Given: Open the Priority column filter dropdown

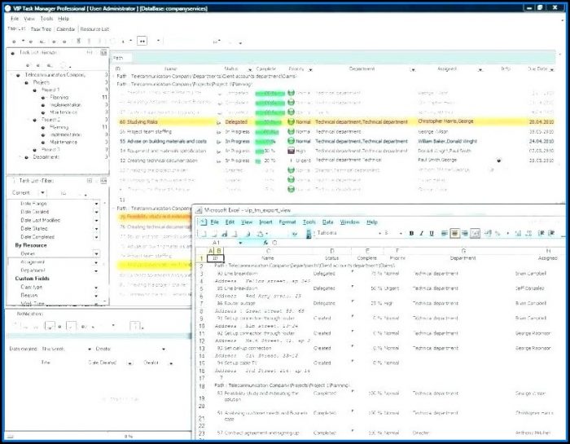Looking at the screenshot, I should (x=310, y=69).
